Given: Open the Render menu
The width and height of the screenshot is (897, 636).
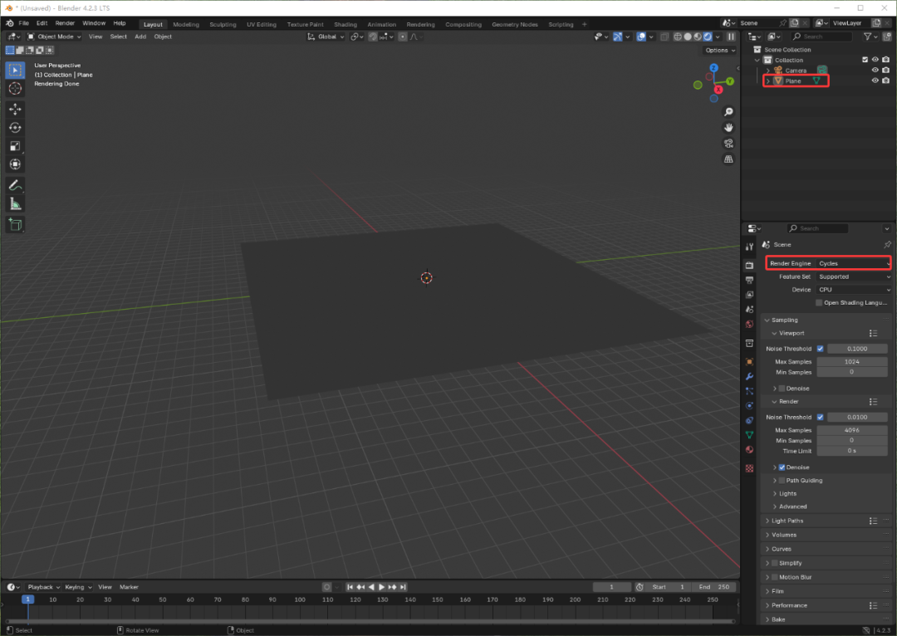Looking at the screenshot, I should click(x=65, y=23).
